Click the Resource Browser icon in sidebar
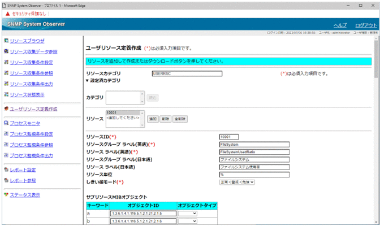 [6, 41]
